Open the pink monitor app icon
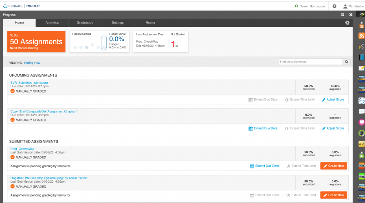 pyautogui.click(x=361, y=122)
